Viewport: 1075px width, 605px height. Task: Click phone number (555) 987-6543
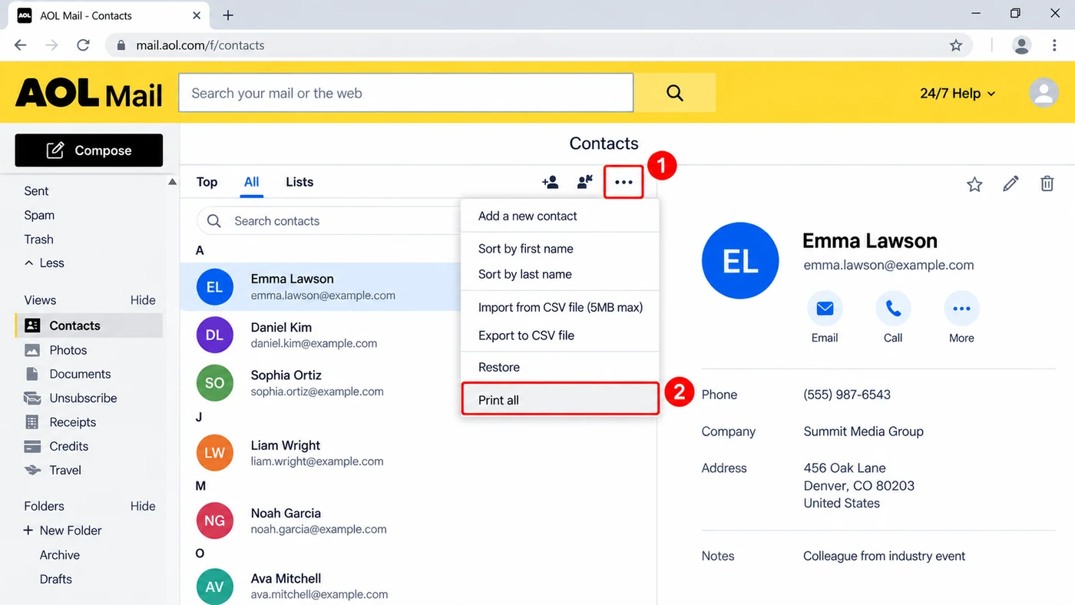(847, 395)
